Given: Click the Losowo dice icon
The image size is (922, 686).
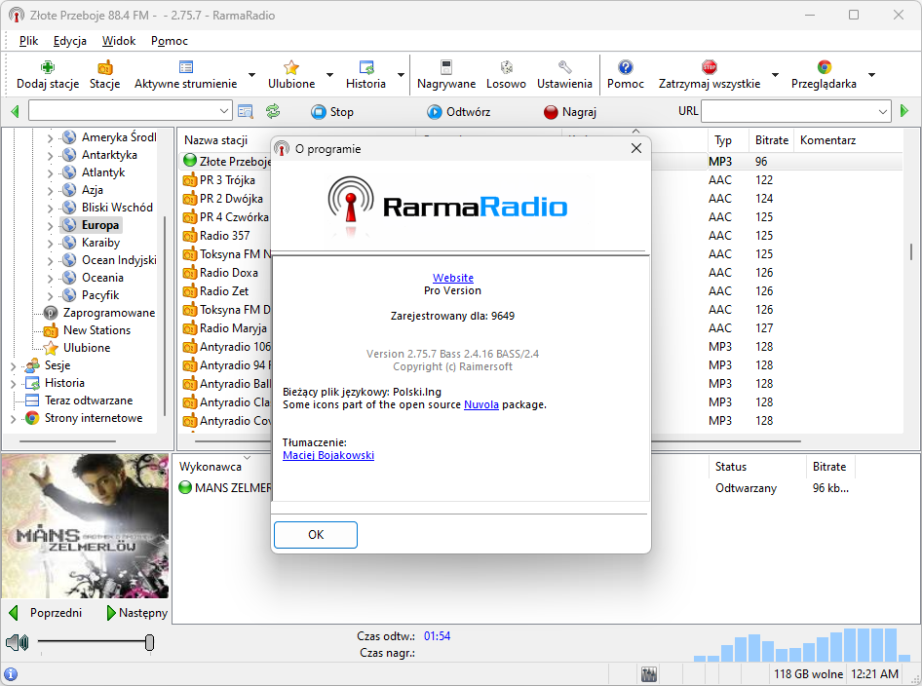Looking at the screenshot, I should click(x=506, y=67).
